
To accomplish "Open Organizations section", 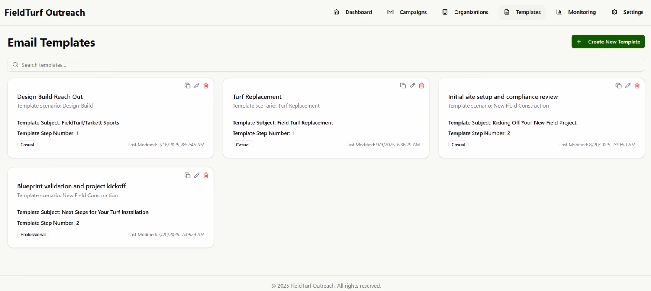I will [465, 12].
